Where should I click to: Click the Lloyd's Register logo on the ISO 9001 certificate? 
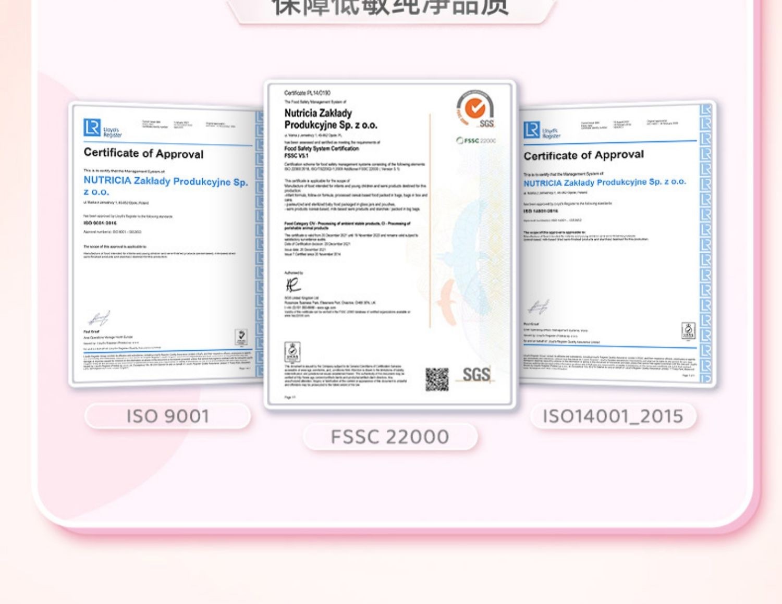tap(102, 129)
